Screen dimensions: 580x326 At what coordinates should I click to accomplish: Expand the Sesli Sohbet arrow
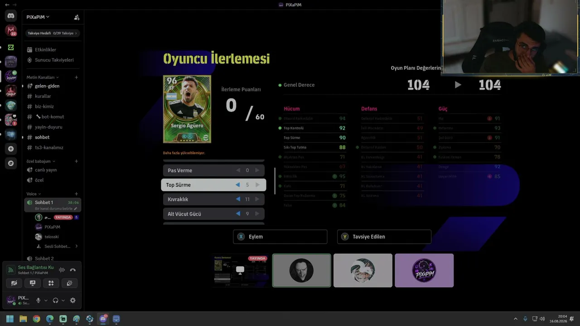click(x=76, y=246)
